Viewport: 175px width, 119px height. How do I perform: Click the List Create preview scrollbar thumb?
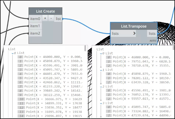coord(85,48)
